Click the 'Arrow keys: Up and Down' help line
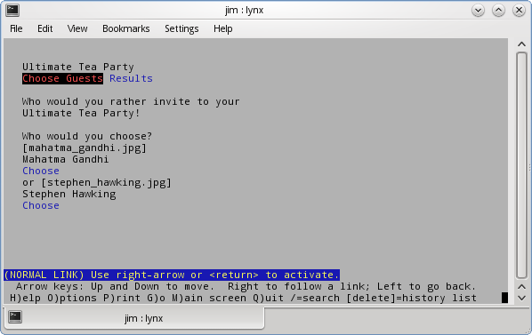Viewport: 532px width, 335px height. point(246,286)
